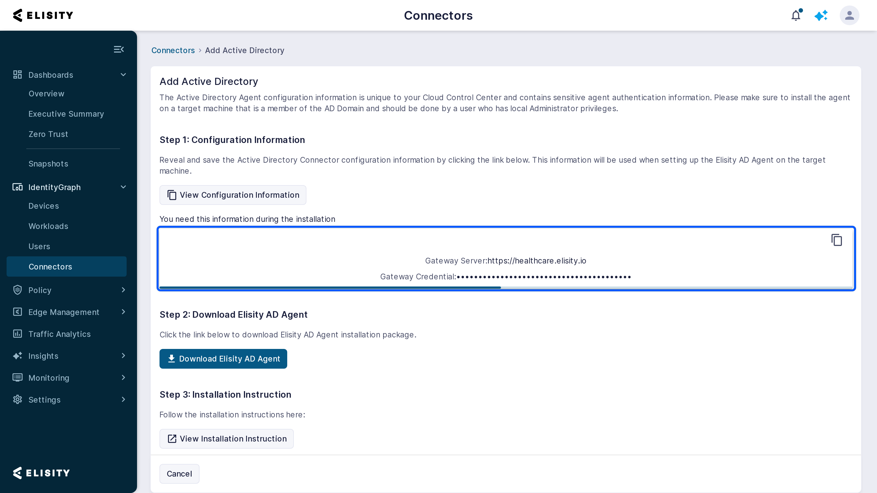Click the Step 2: Download Elisity AD Agent heading
This screenshot has width=877, height=493.
click(234, 314)
